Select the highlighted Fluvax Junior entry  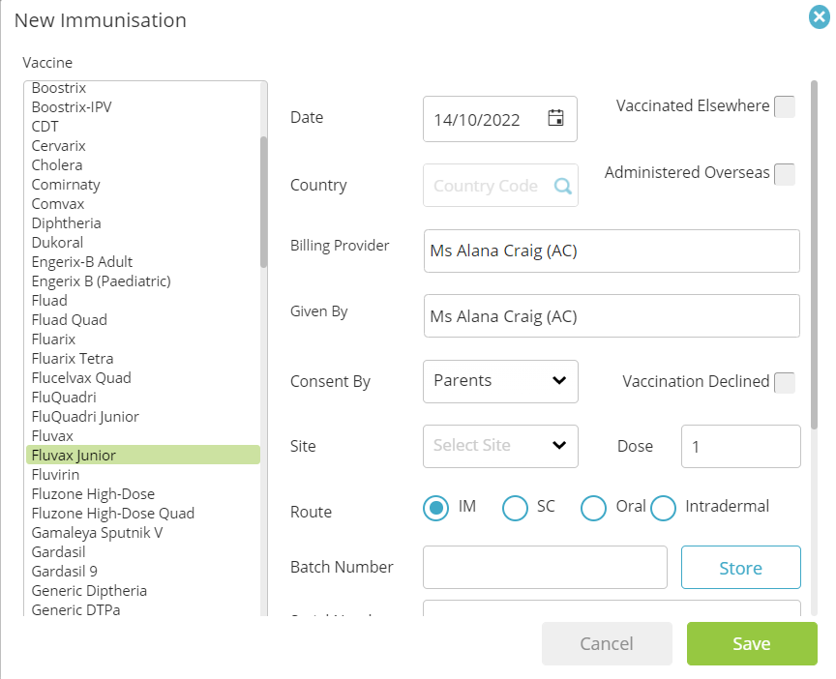coord(143,456)
